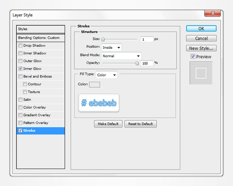Viewport: 233px width, 186px height.
Task: Open the stroke Color swatch picker
Action: tap(95, 85)
